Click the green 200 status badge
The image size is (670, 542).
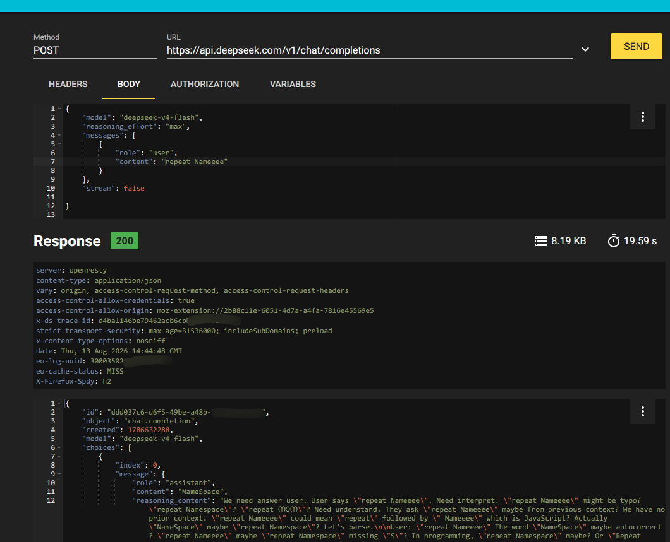tap(125, 240)
